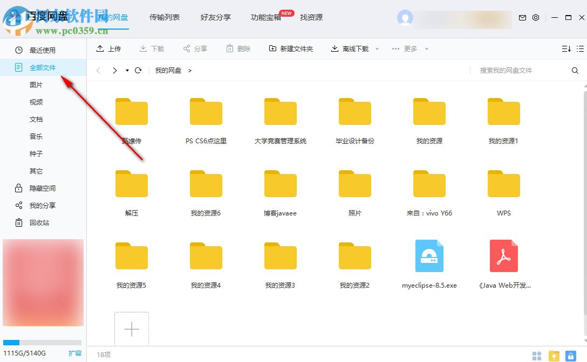The image size is (587, 362).
Task: Click the yellow upload-folder icon in status bar
Action: tap(554, 356)
